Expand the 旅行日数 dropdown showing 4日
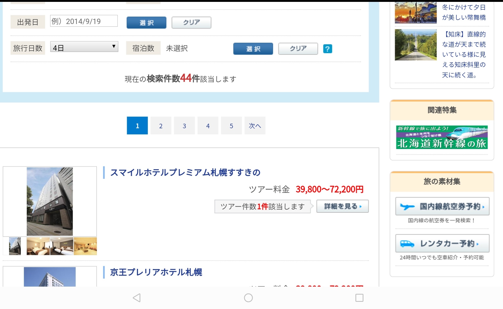Screen dimensions: 503x309 click(84, 48)
